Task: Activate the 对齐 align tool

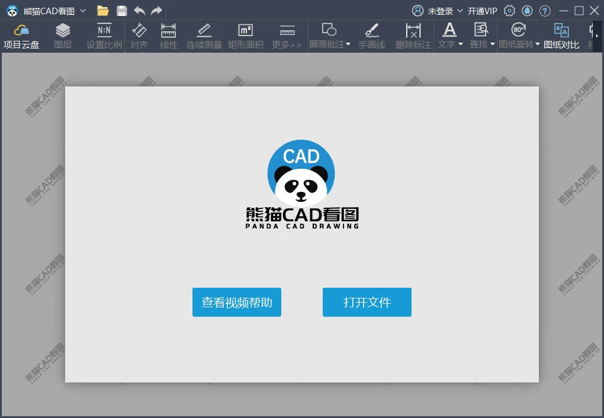Action: click(x=139, y=36)
